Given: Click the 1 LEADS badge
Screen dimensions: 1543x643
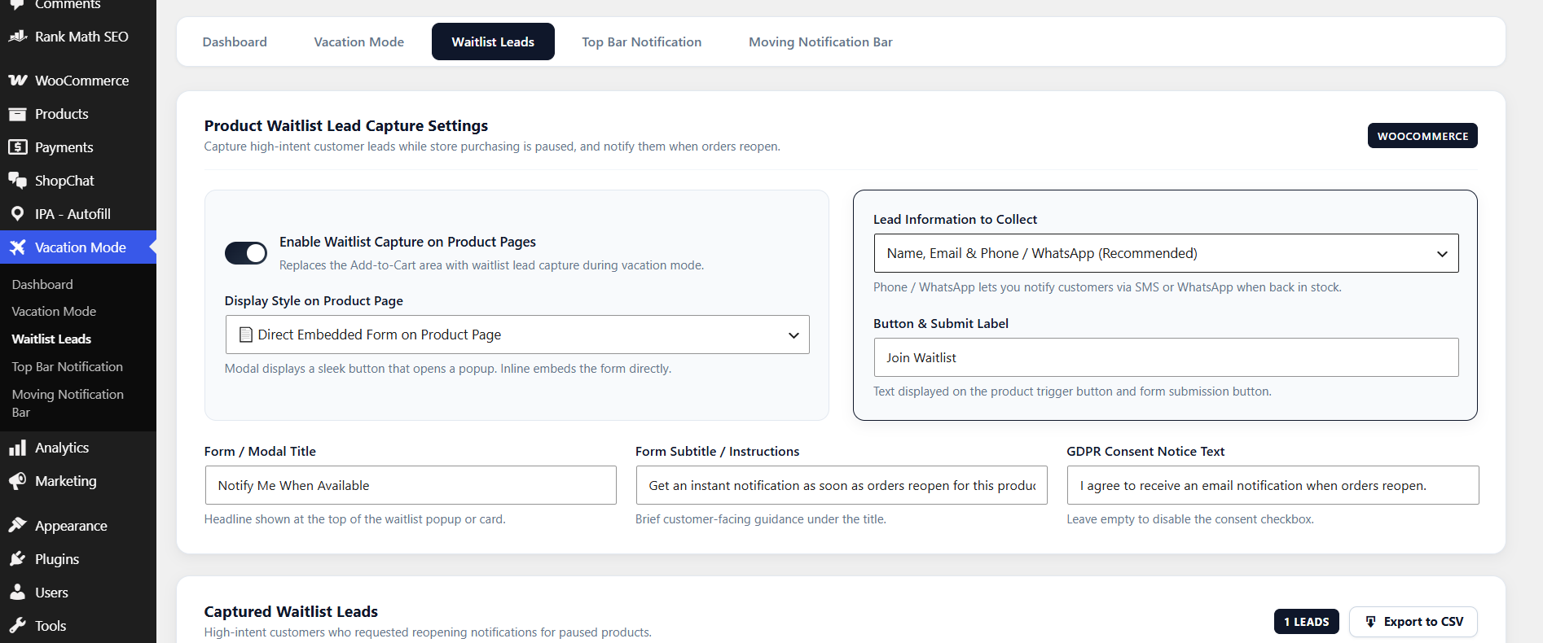Looking at the screenshot, I should (1307, 622).
